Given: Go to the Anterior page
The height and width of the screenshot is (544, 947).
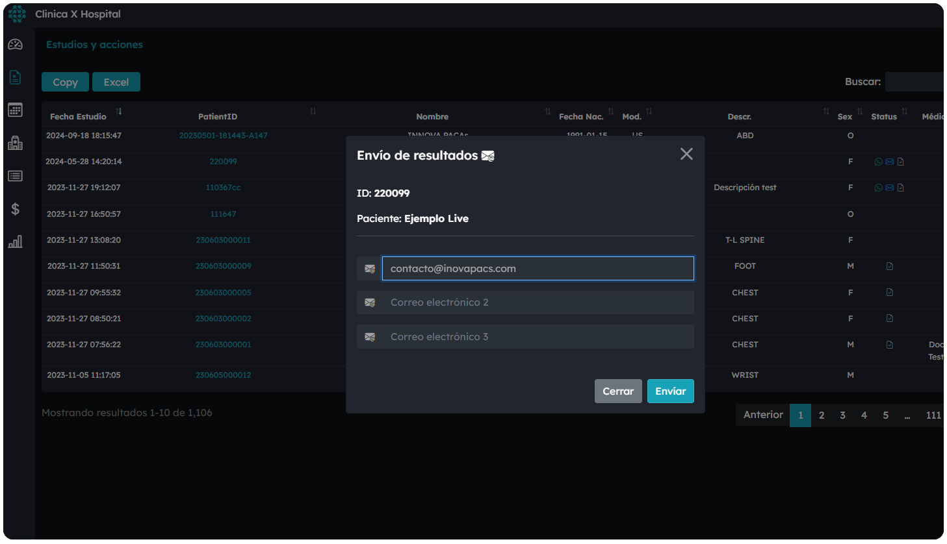Looking at the screenshot, I should 763,415.
